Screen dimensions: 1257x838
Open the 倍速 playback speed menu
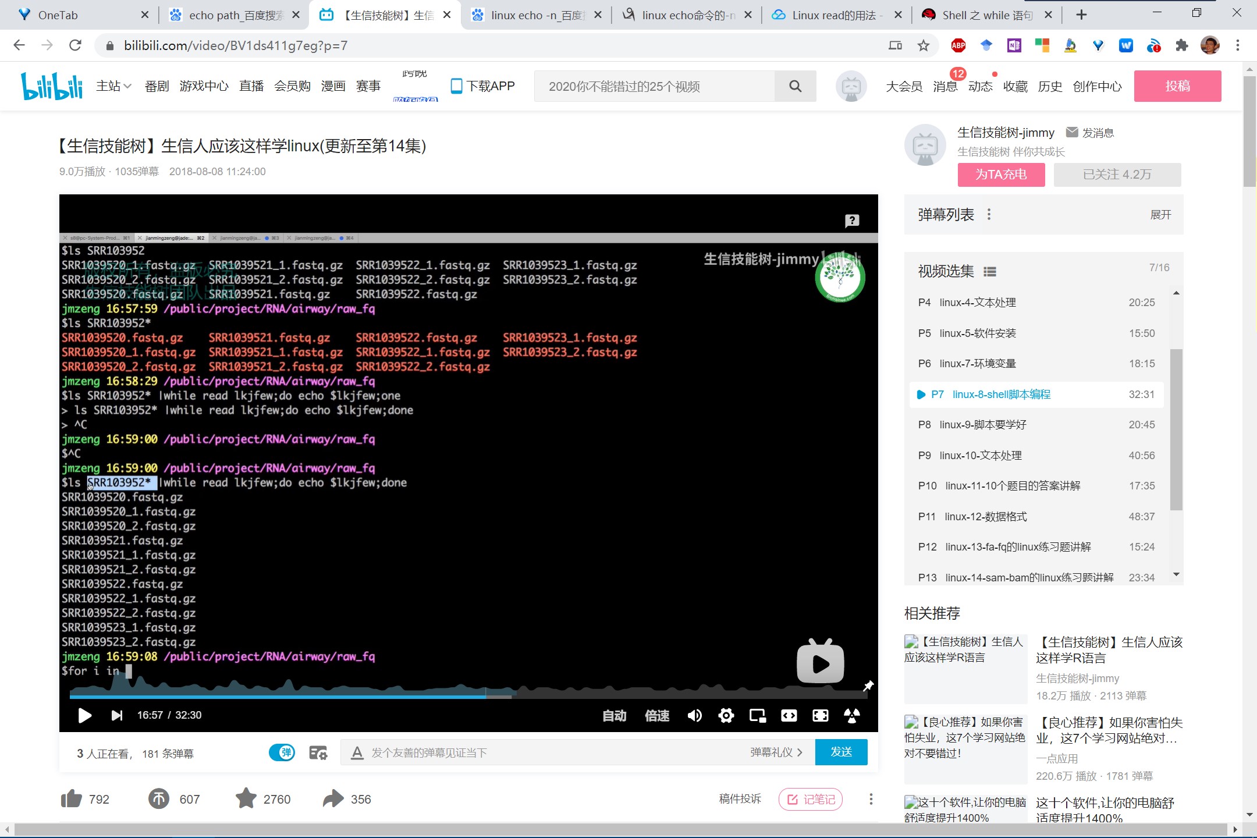point(657,715)
